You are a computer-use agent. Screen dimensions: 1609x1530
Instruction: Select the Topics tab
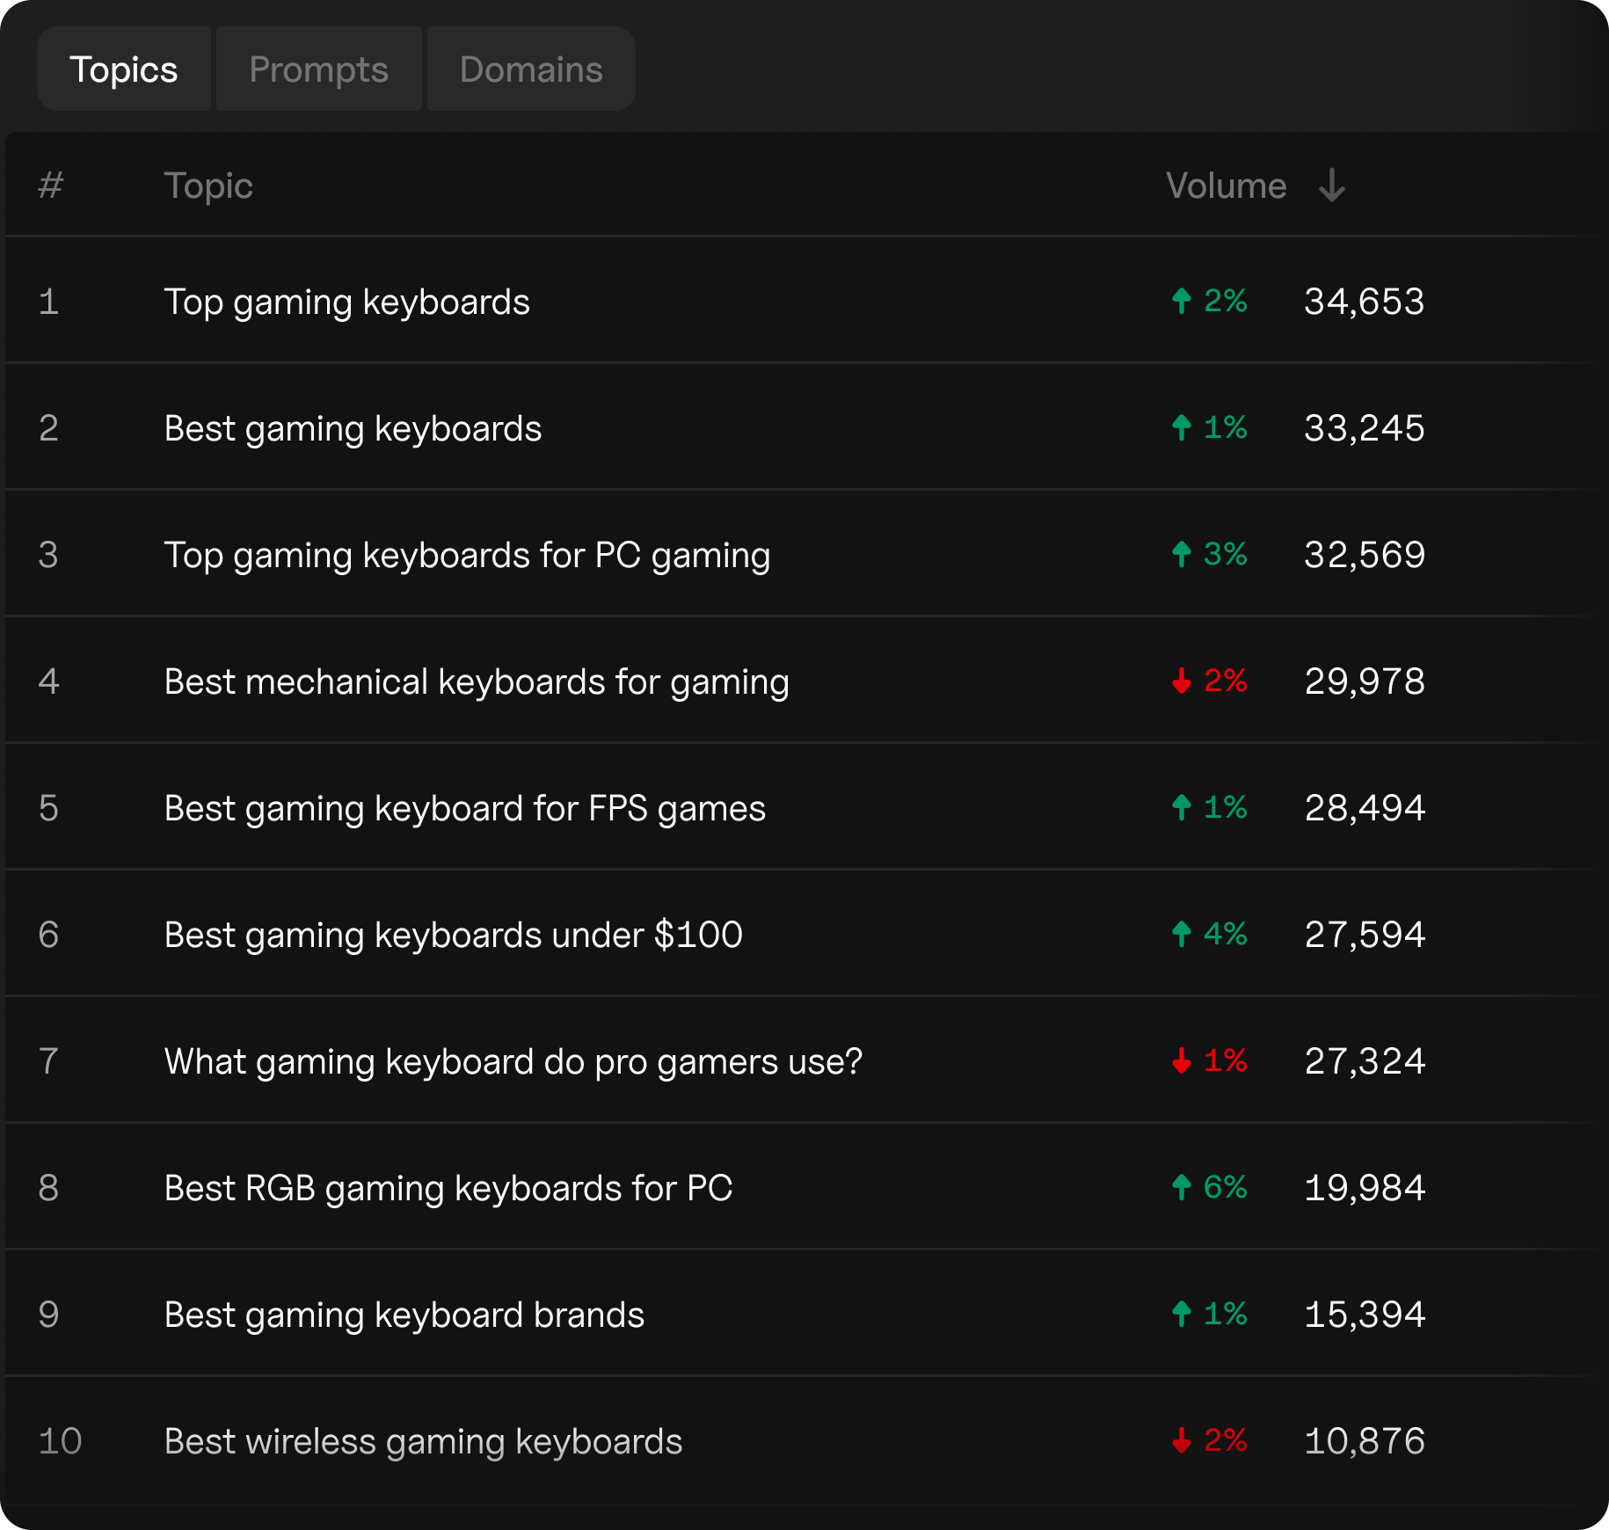pyautogui.click(x=124, y=69)
